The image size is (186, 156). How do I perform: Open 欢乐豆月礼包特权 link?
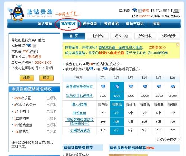[x=79, y=96]
